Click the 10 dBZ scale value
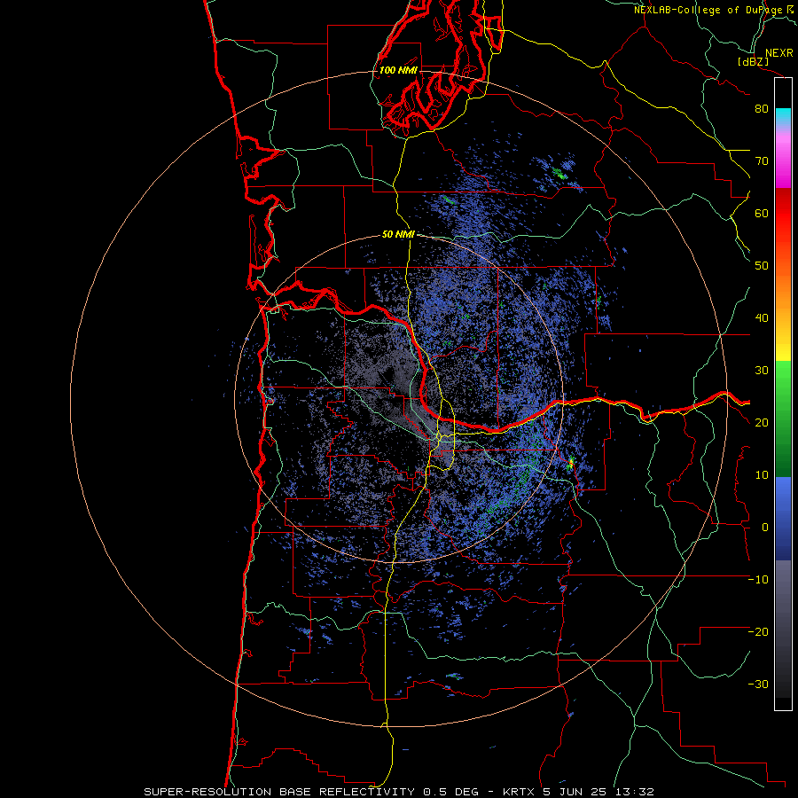This screenshot has height=798, width=798. 762,475
